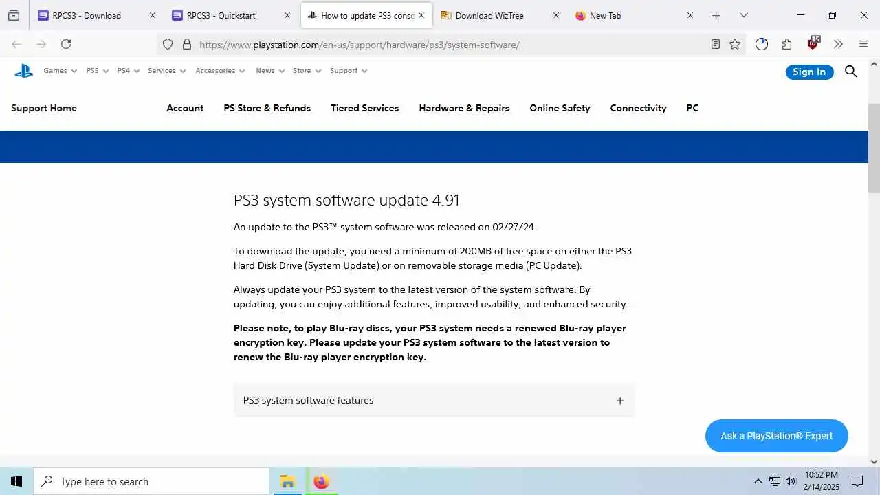
Task: Open Hardware & Repairs link
Action: [464, 108]
